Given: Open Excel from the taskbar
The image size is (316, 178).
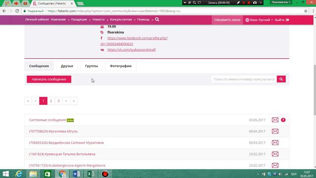Looking at the screenshot, I should click(91, 174).
